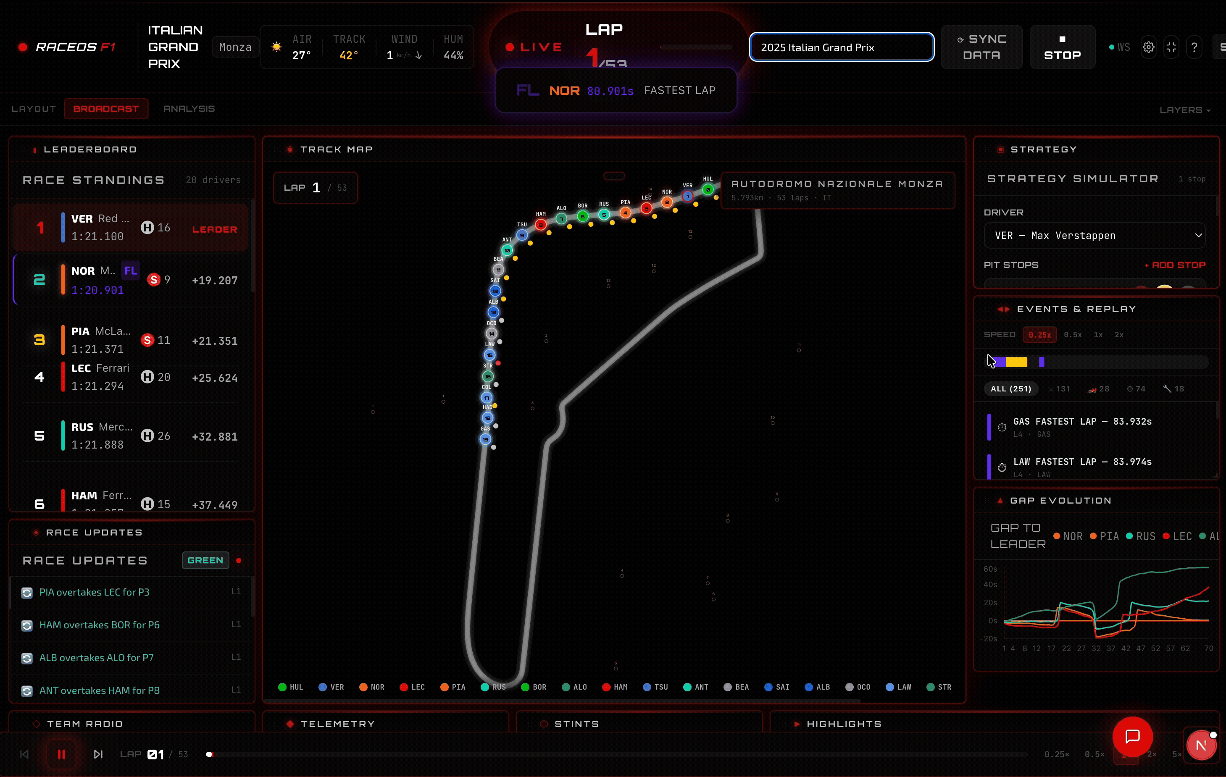Click the Telemetry panel diamond icon

coord(290,724)
